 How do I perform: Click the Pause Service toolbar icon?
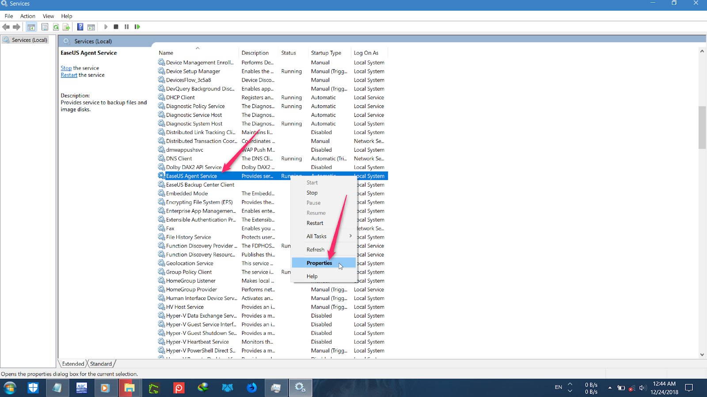127,27
